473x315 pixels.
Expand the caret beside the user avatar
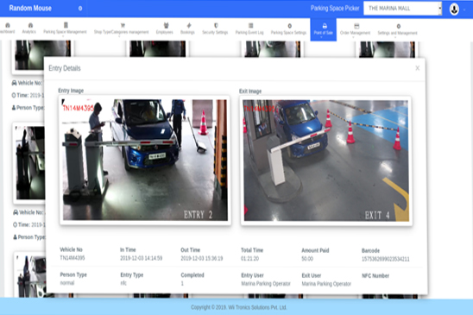(x=464, y=9)
